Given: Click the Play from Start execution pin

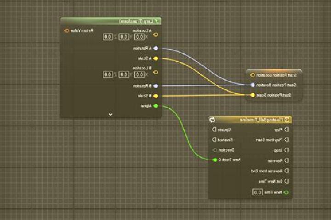Looking at the screenshot, I should pos(286,140).
